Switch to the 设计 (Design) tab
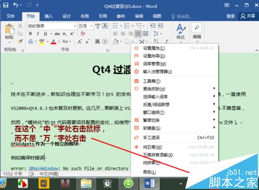The image size is (259, 190). pos(67,16)
